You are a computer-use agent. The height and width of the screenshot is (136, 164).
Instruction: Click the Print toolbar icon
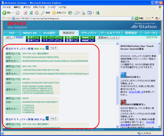tap(83, 13)
